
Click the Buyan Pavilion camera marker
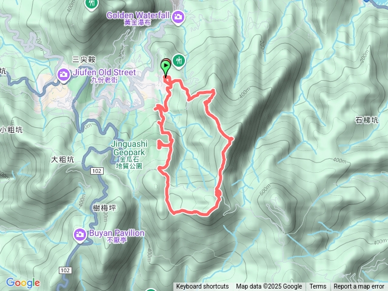tap(79, 235)
